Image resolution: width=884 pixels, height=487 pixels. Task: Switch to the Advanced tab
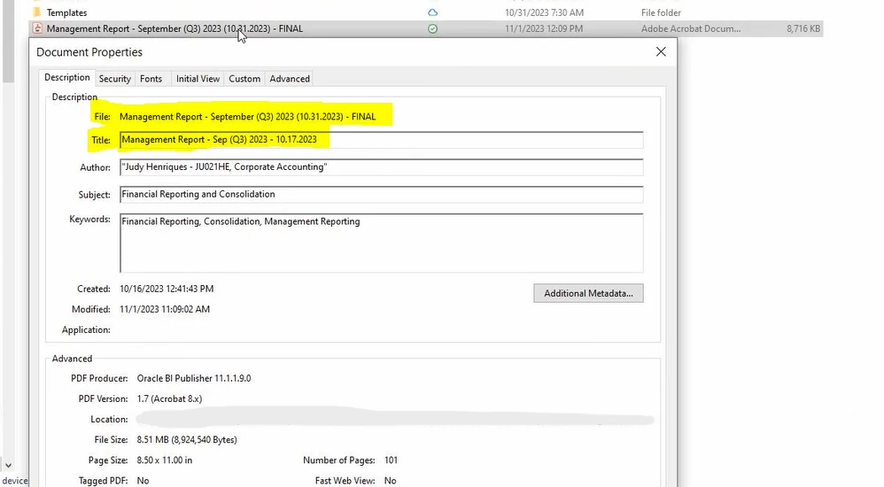point(290,79)
